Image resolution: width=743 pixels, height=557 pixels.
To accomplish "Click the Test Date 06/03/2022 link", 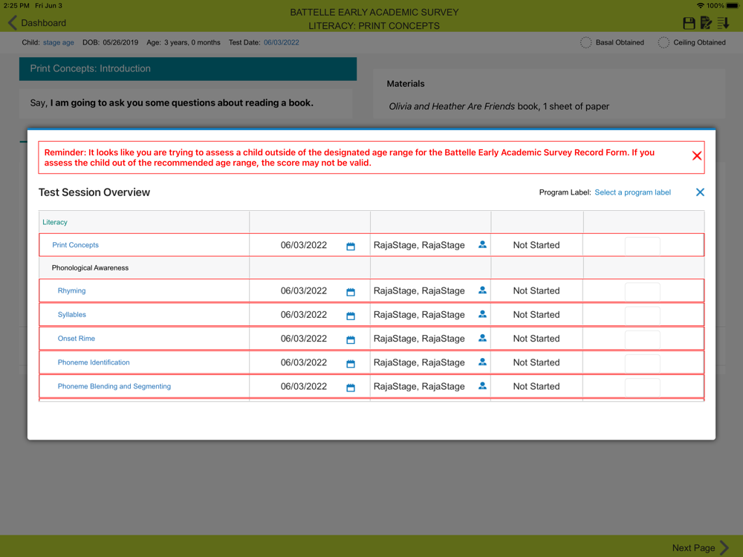I will point(282,42).
